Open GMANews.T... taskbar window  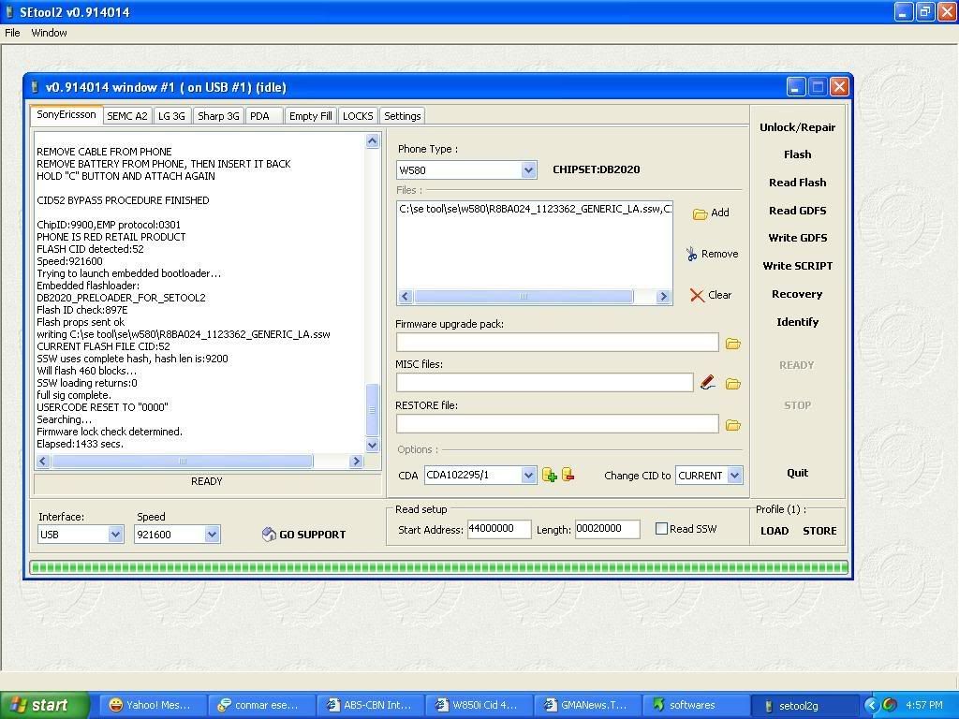586,705
